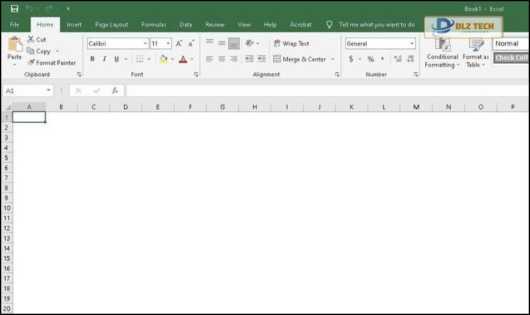Screen dimensions: 530x315
Task: Click the Insert Function fx icon
Action: click(x=115, y=91)
